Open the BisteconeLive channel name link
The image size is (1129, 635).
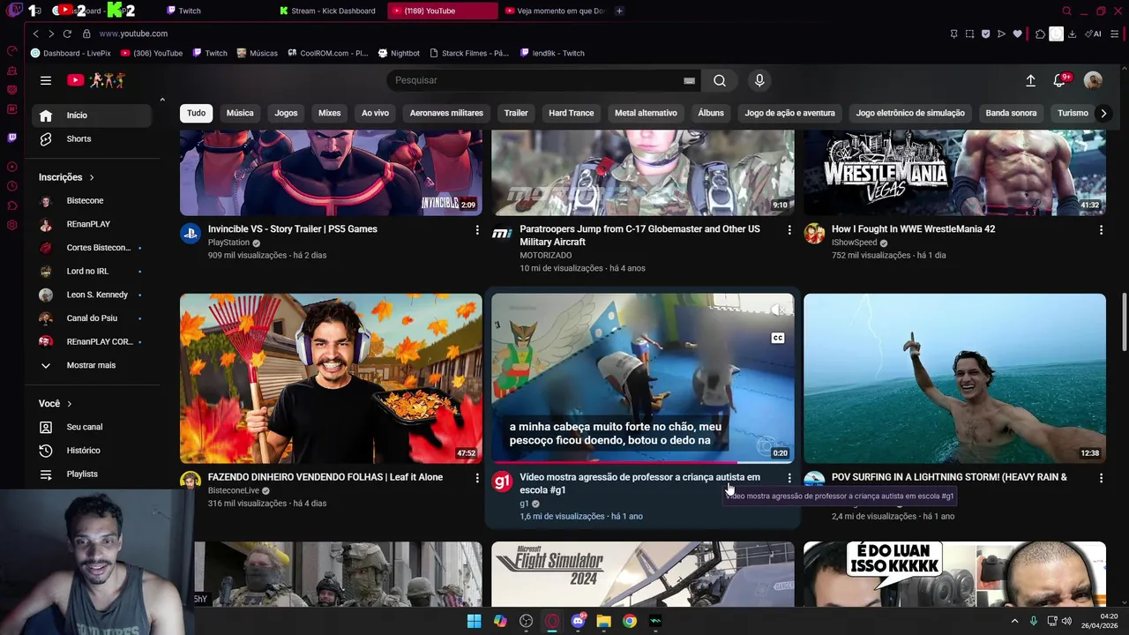[234, 490]
